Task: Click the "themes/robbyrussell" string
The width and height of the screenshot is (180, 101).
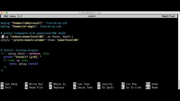Action: [27, 23]
